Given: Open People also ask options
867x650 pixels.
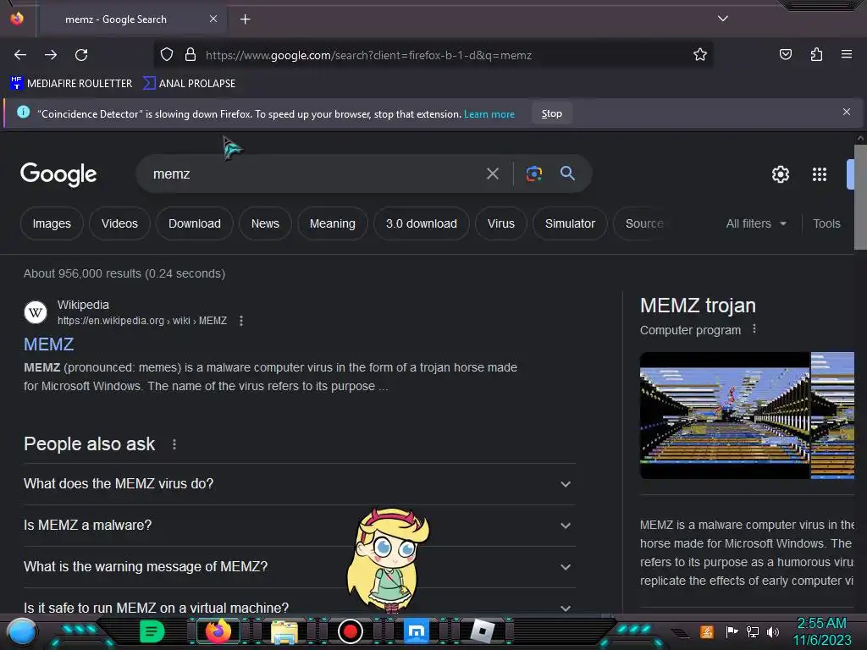Looking at the screenshot, I should 174,443.
